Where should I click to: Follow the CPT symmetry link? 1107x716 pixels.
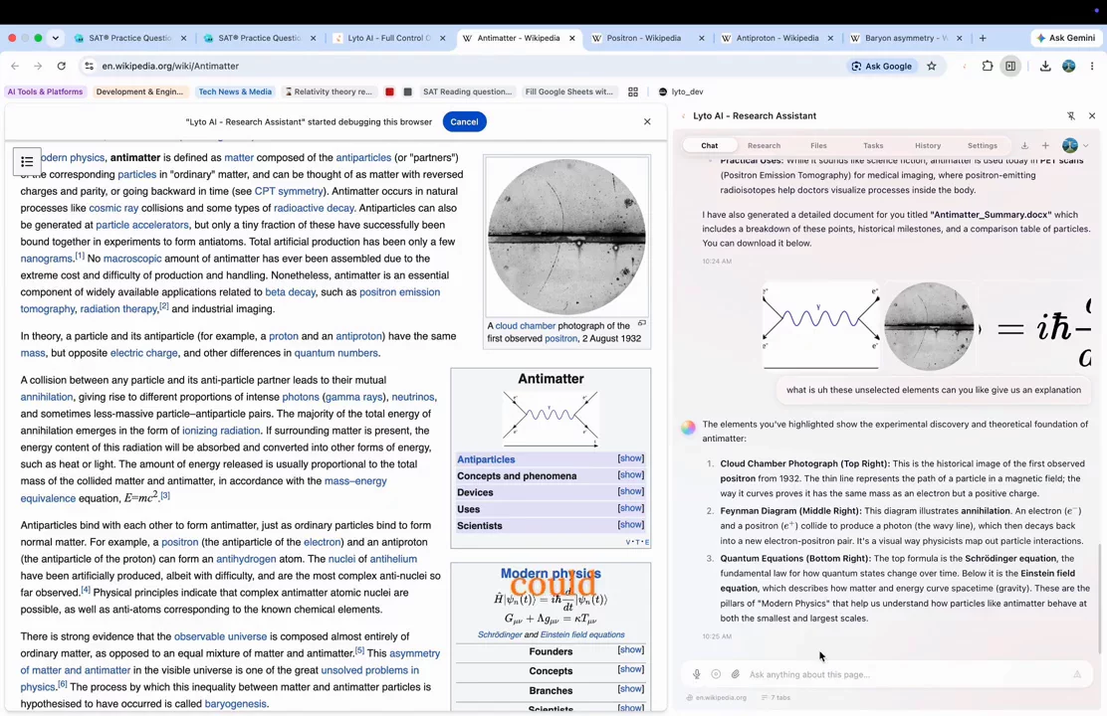289,191
